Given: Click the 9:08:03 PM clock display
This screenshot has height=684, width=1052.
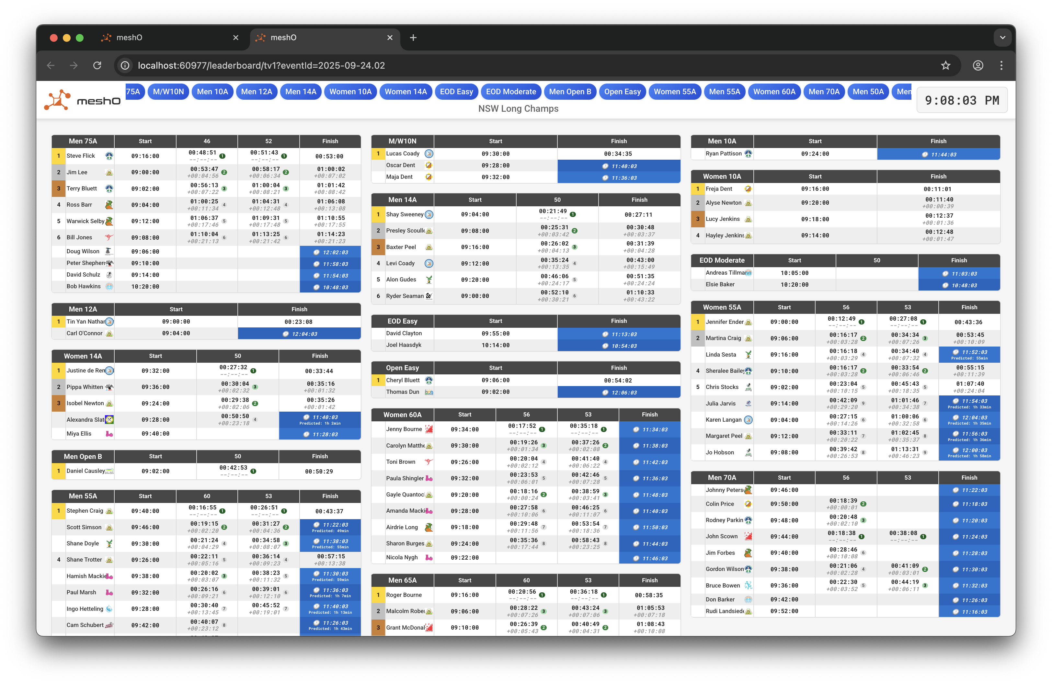Looking at the screenshot, I should [x=962, y=100].
